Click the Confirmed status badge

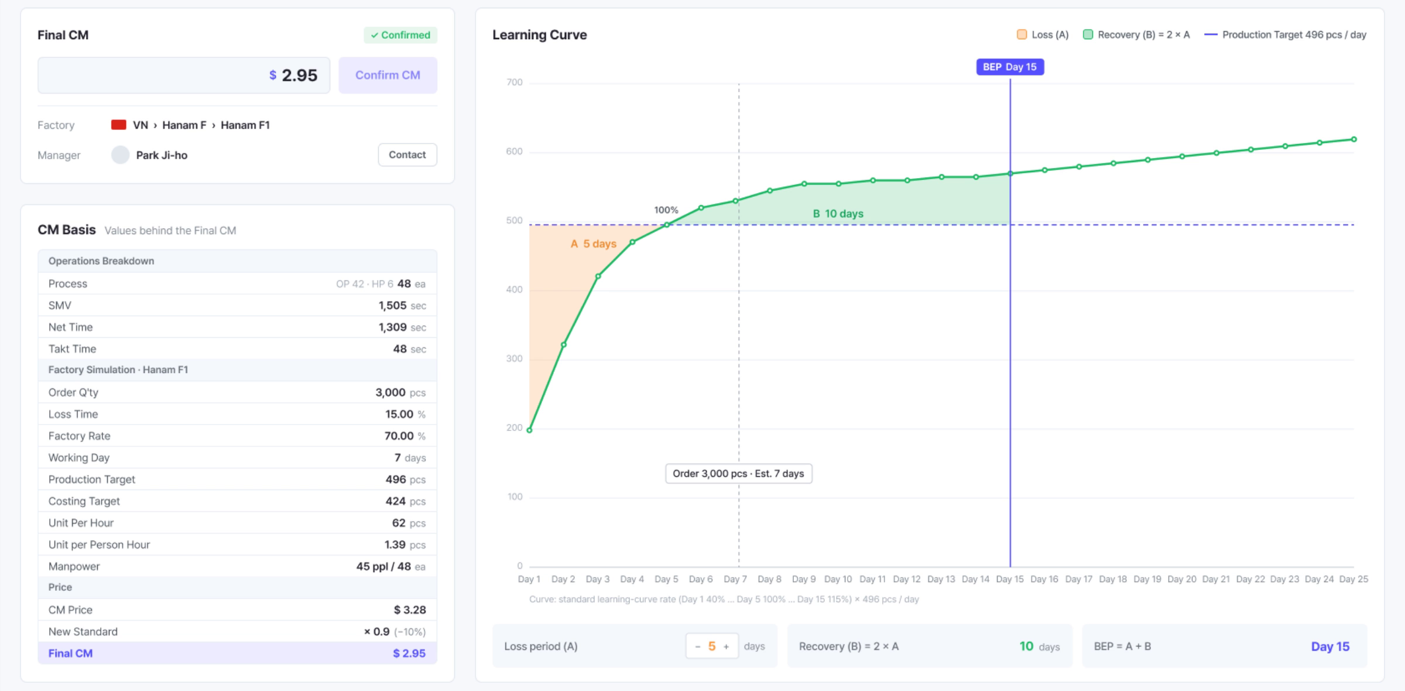coord(400,35)
